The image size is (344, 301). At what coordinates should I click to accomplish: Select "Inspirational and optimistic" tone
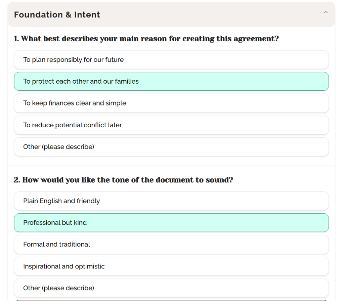point(171,266)
